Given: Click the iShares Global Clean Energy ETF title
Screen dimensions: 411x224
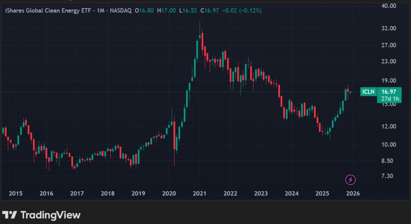Looking at the screenshot, I should click(48, 10).
